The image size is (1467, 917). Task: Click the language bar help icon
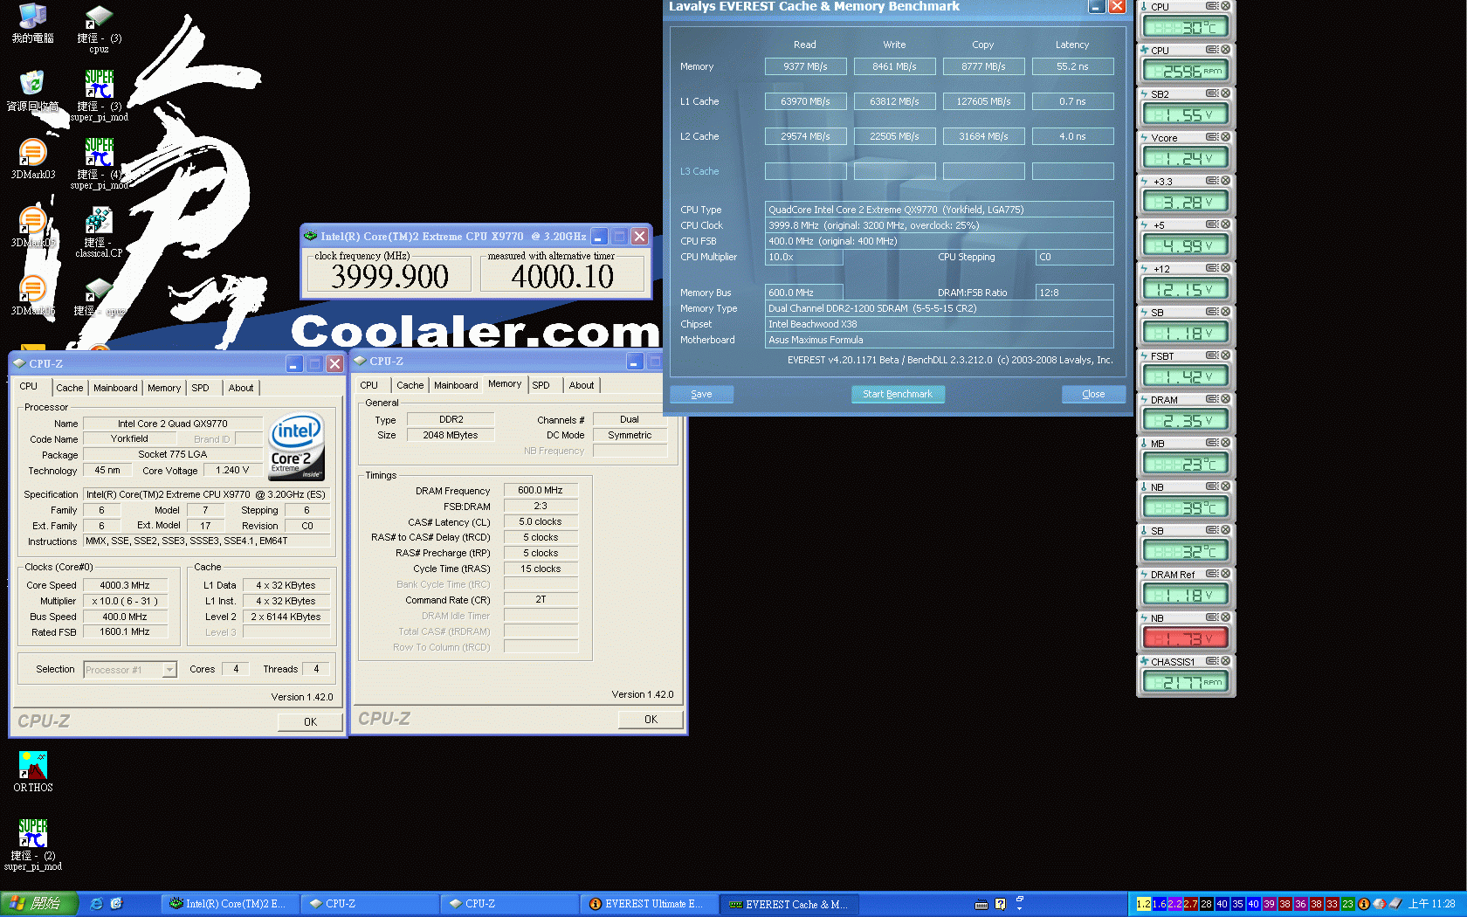point(1001,904)
